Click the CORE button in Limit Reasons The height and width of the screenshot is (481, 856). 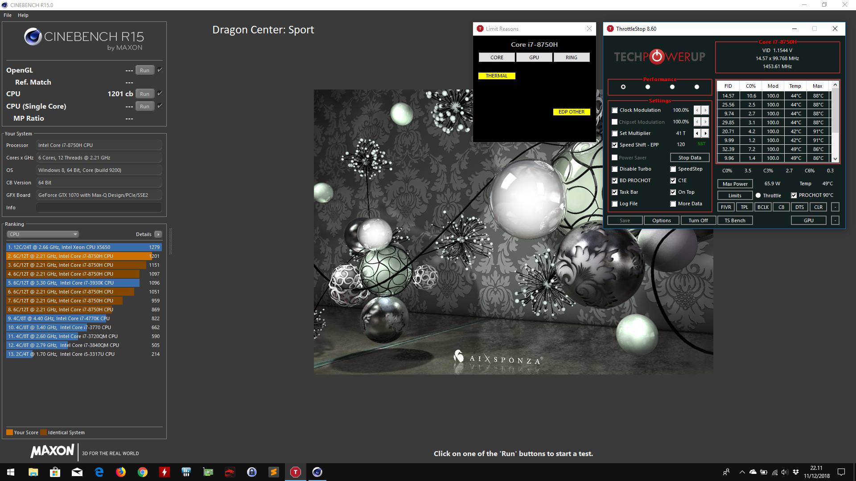tap(497, 57)
